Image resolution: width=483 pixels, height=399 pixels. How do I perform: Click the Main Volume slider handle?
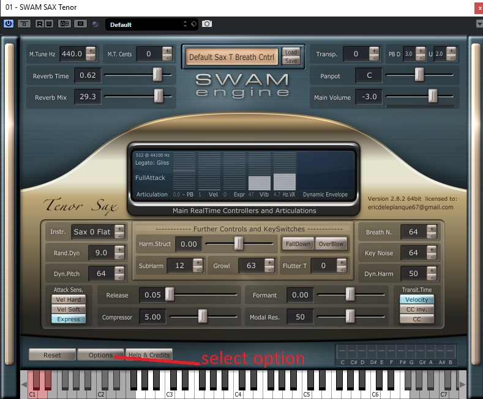coord(432,95)
